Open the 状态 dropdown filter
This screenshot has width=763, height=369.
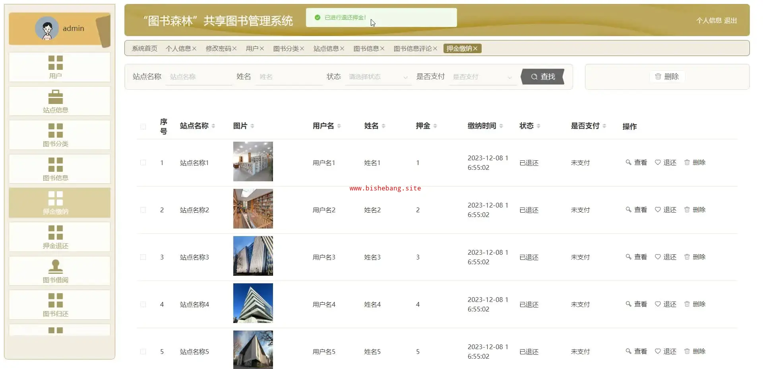[x=378, y=77]
